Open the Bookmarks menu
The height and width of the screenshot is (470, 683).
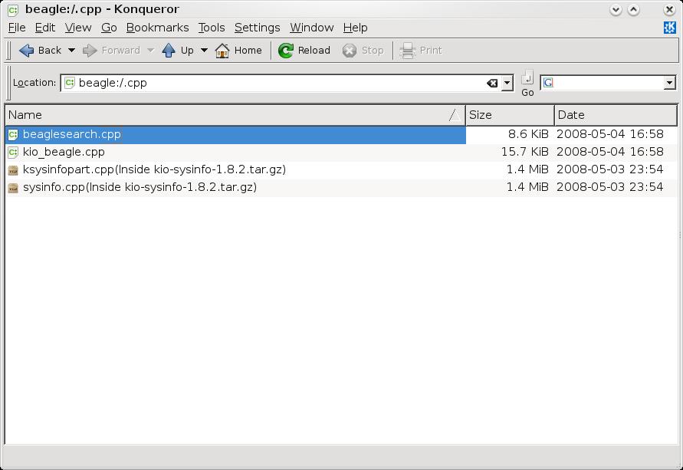click(x=158, y=28)
